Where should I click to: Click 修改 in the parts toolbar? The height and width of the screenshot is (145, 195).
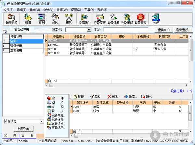[95, 97]
